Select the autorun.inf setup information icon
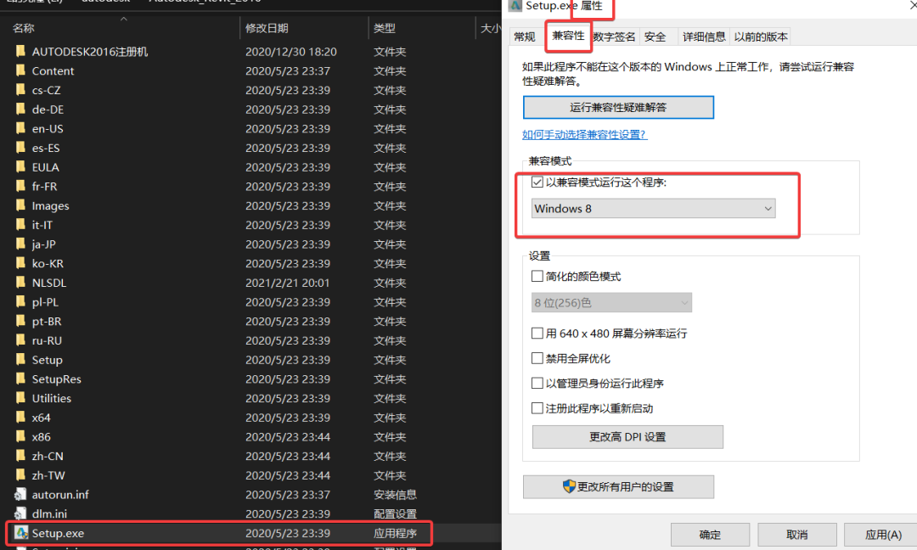 pos(23,494)
